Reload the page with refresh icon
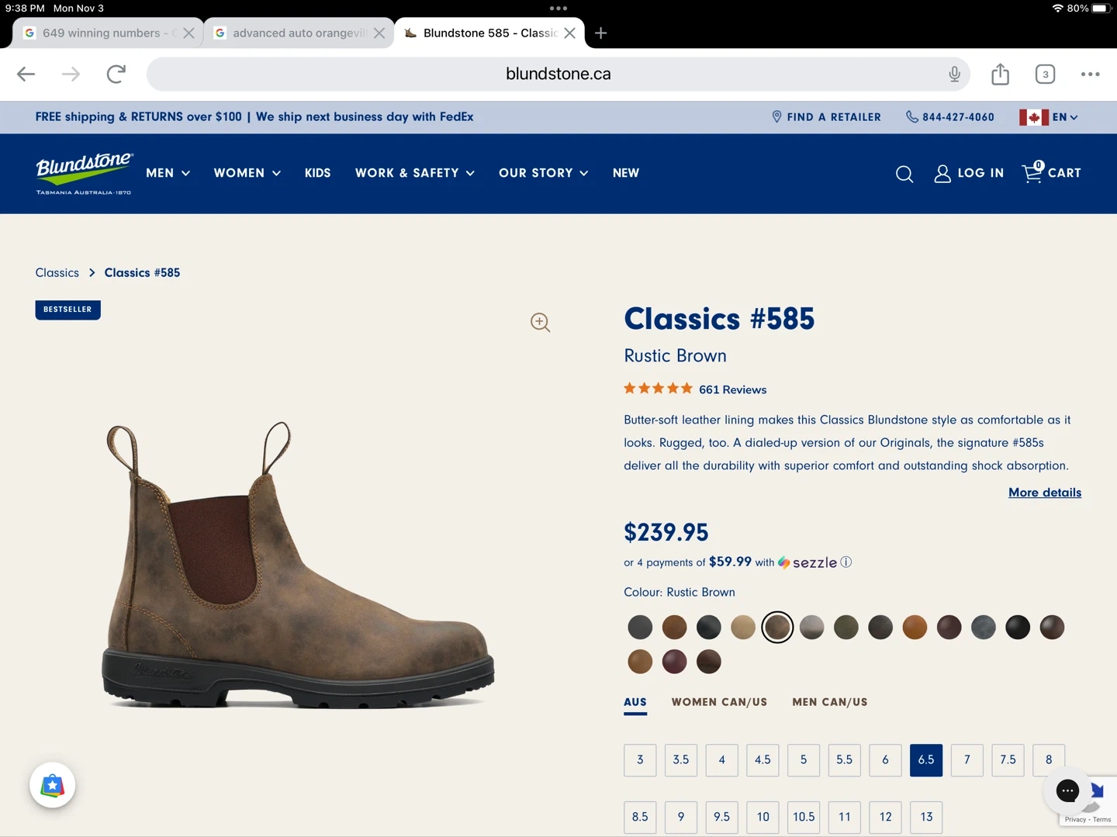 [116, 74]
